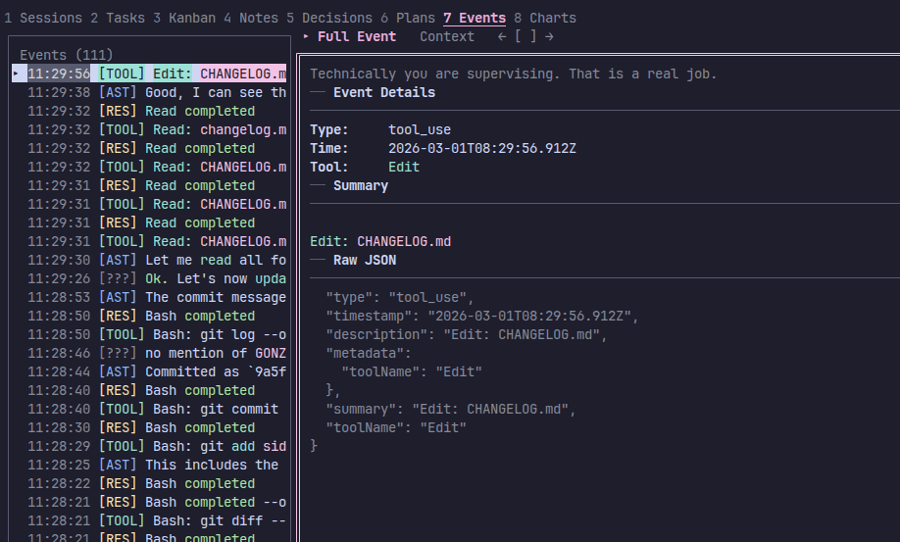Click the right arrow navigation icon

[549, 36]
